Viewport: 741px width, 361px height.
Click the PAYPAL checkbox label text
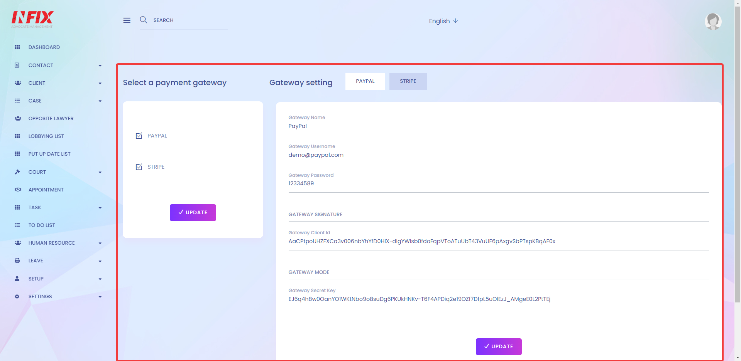pos(157,136)
